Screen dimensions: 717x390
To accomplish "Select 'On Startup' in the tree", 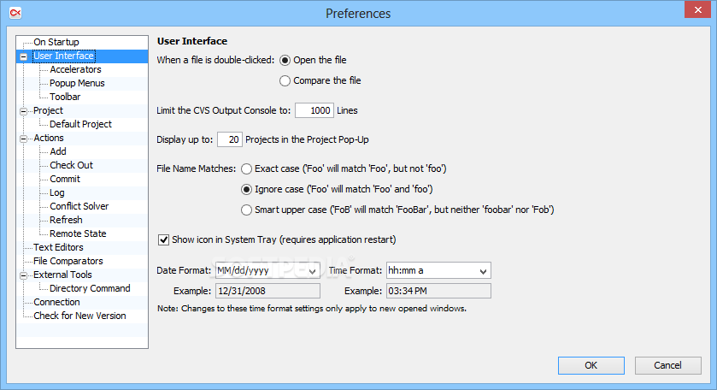I will click(56, 42).
